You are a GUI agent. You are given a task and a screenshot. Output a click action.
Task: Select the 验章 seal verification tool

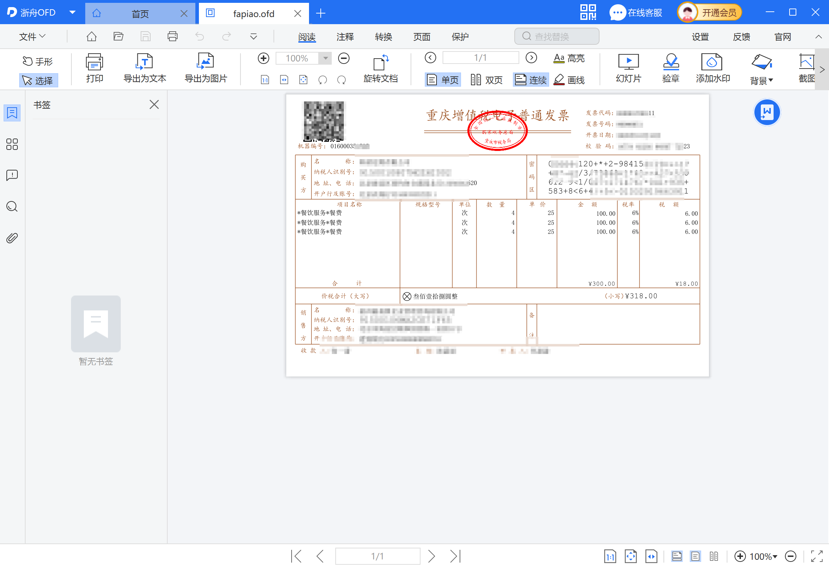[670, 69]
